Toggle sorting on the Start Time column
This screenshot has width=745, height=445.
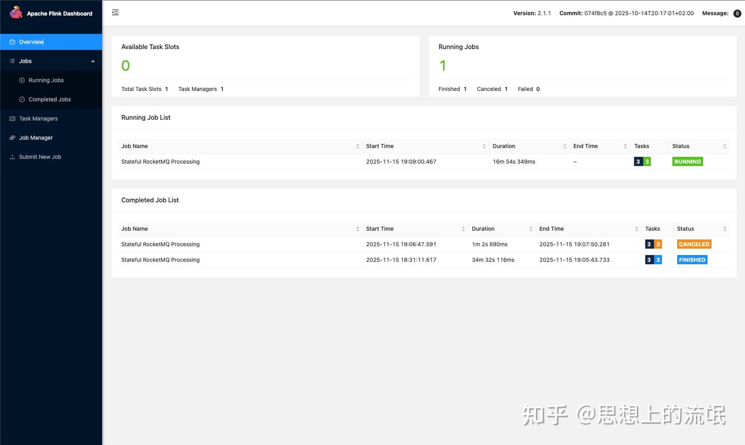(x=484, y=146)
